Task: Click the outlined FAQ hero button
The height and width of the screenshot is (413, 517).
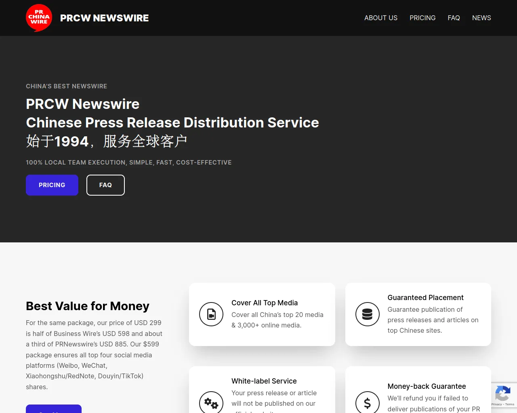Action: pyautogui.click(x=105, y=185)
